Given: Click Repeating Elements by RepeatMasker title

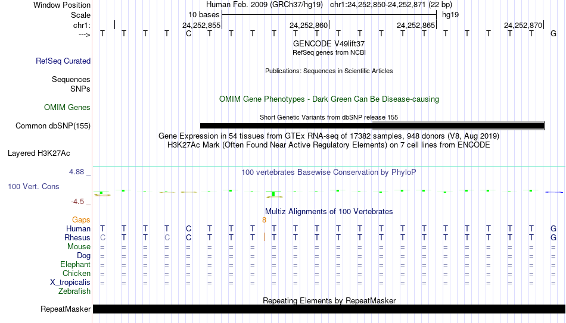Looking at the screenshot, I should tap(329, 300).
